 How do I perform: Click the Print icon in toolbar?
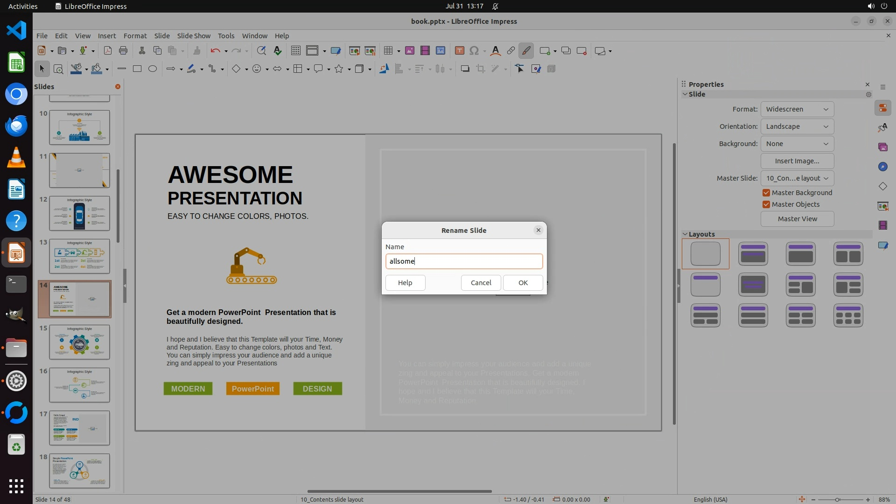point(123,51)
